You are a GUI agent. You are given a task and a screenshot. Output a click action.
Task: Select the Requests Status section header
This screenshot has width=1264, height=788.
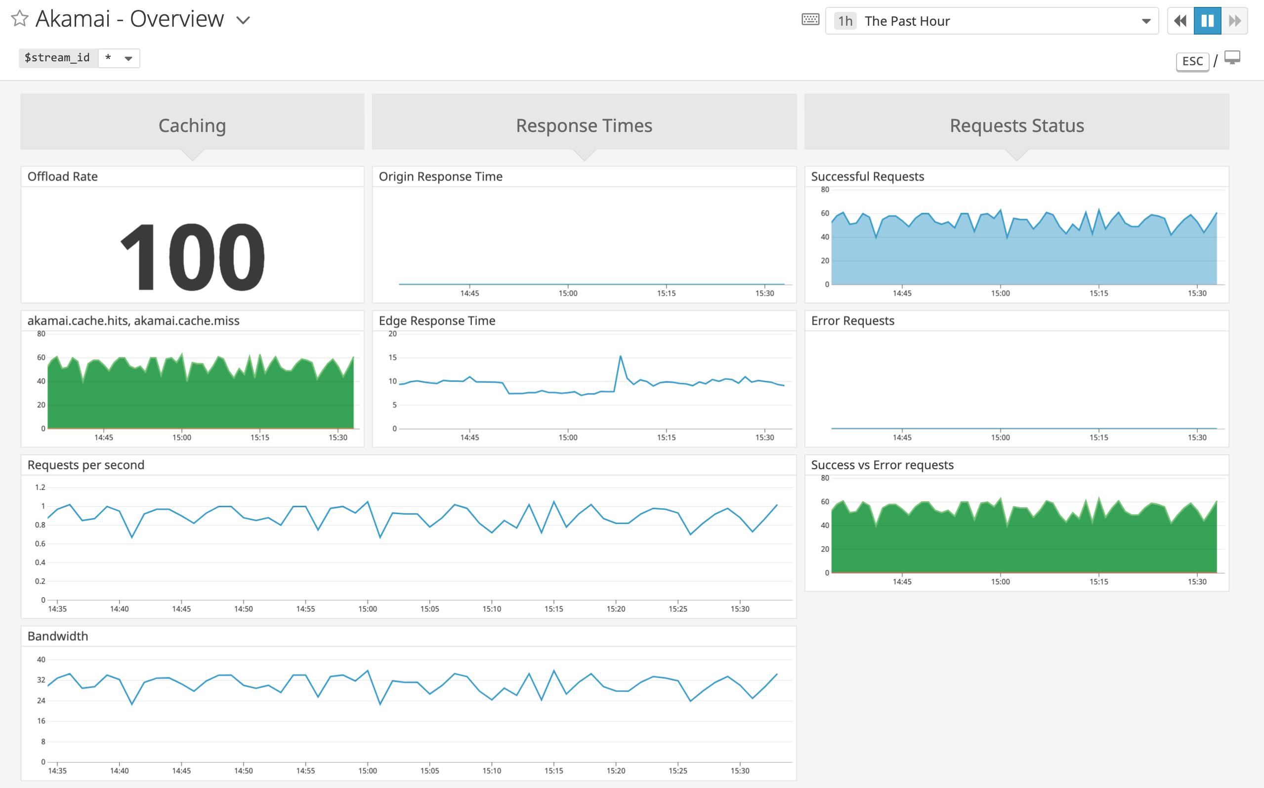pyautogui.click(x=1016, y=125)
